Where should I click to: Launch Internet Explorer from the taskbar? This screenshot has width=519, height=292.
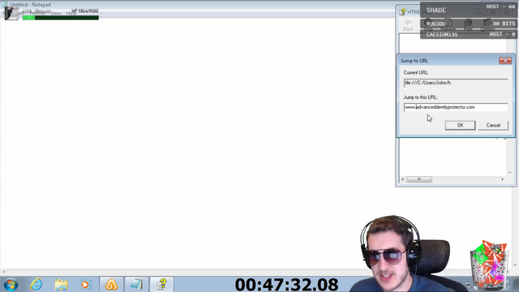(x=36, y=285)
